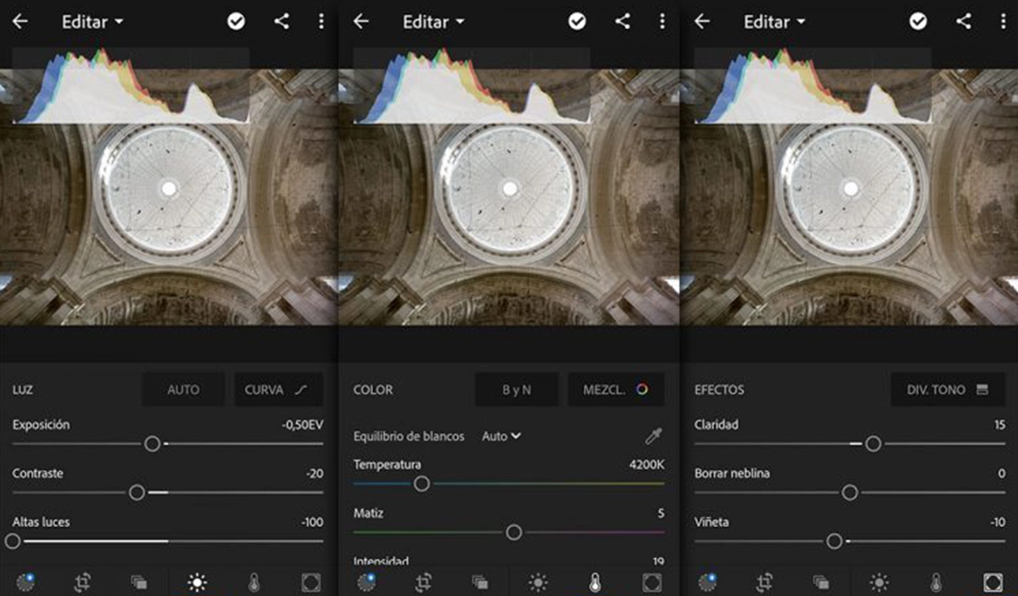Open the vignette Effects icon on the Color screen
The width and height of the screenshot is (1018, 596).
pyautogui.click(x=652, y=582)
